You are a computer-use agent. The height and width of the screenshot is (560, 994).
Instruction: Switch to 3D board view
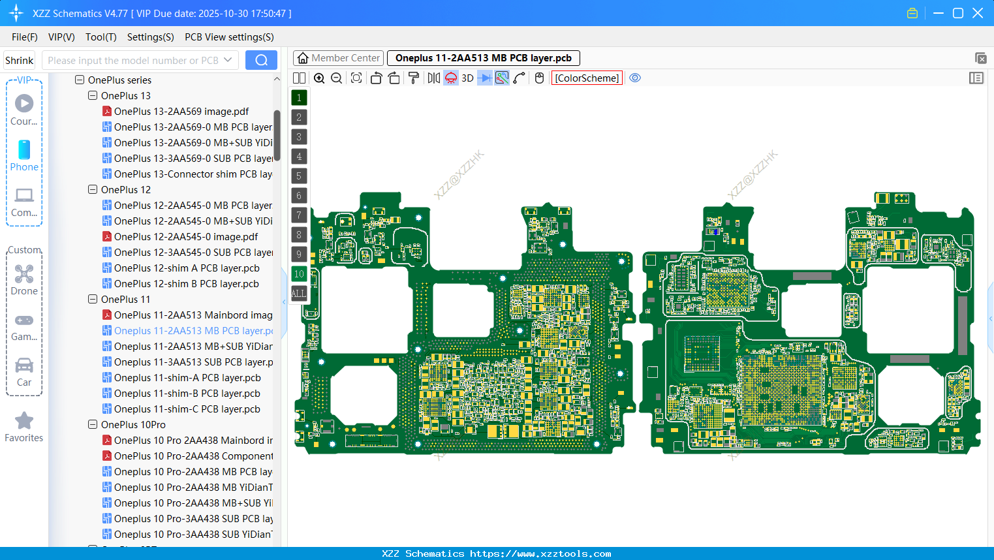tap(467, 78)
